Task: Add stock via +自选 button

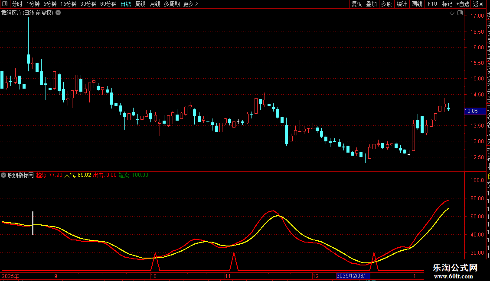Action: click(x=463, y=4)
